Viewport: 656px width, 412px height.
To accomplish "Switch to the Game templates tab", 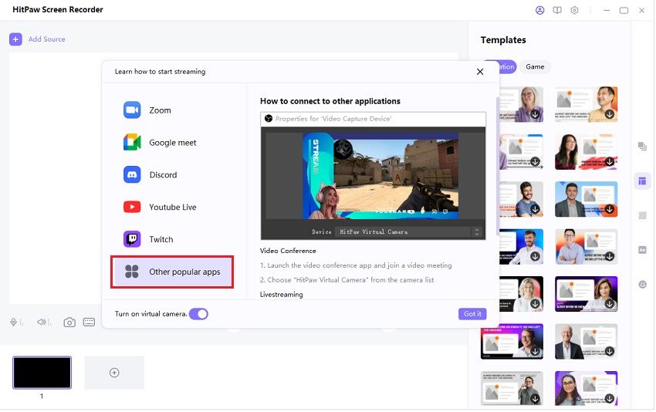I will point(535,67).
